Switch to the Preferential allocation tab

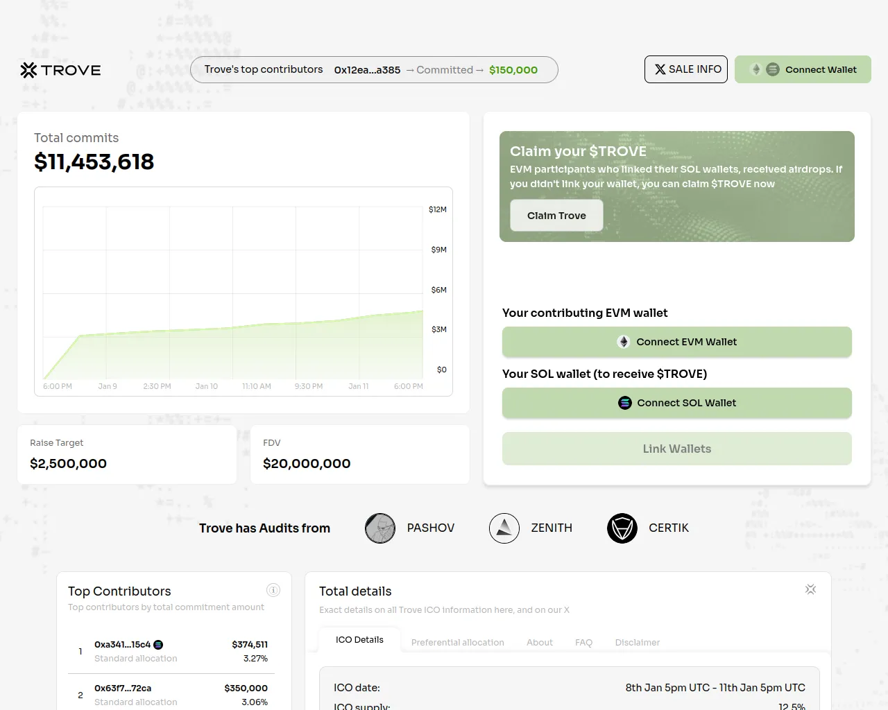click(457, 642)
